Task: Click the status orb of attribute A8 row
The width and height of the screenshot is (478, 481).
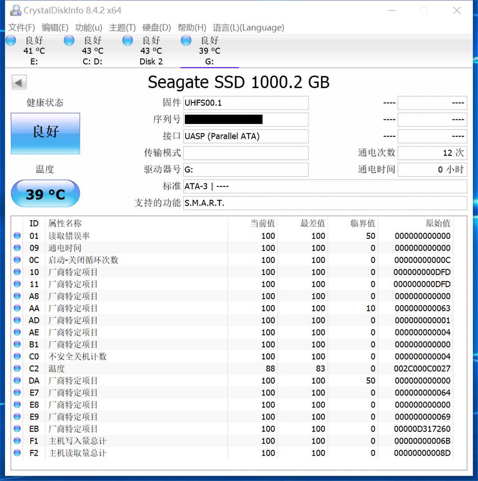Action: point(17,296)
